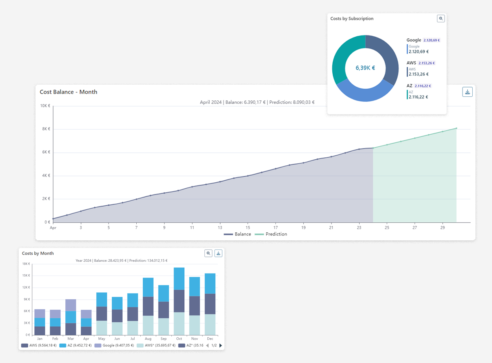Toggle the AZ (9.452,72 €) legend entry
This screenshot has width=492, height=363.
coord(76,346)
